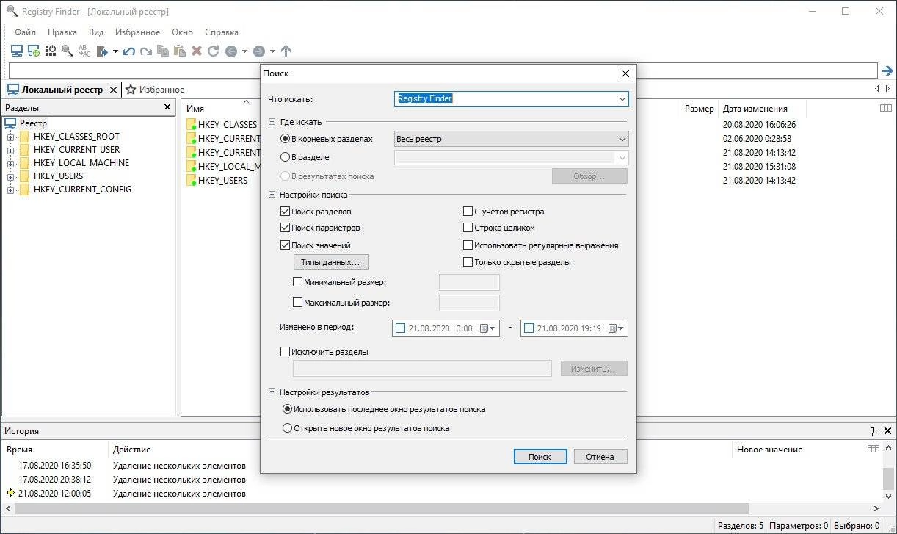Open the Файл menu
Image resolution: width=897 pixels, height=534 pixels.
coord(25,32)
